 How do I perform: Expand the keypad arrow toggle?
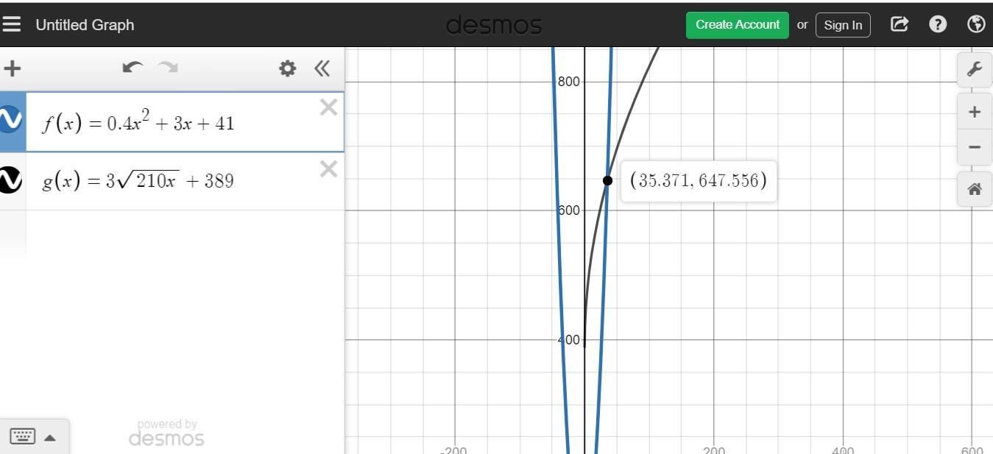click(x=50, y=437)
